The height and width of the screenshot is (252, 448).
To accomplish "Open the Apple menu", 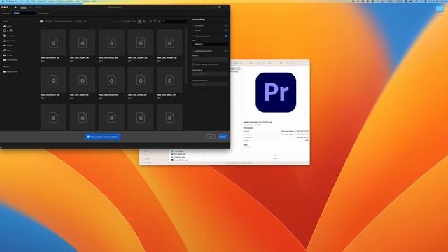I will pos(2,1).
